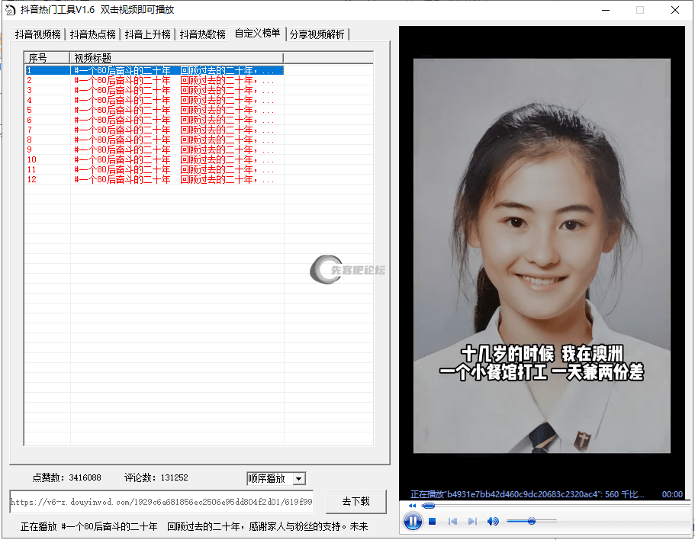
Task: Open the 抖音热点榜 tab
Action: [93, 34]
